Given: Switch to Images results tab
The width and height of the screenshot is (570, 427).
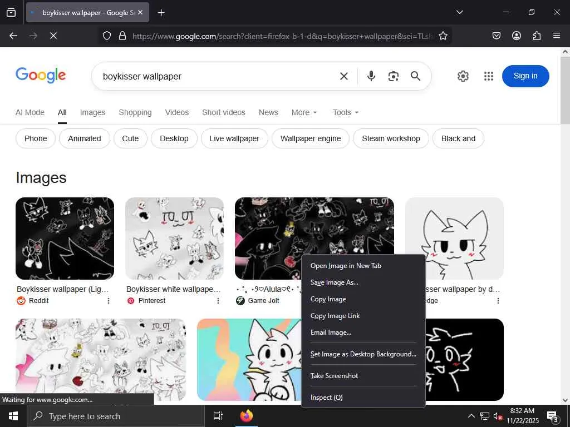Looking at the screenshot, I should 93,112.
